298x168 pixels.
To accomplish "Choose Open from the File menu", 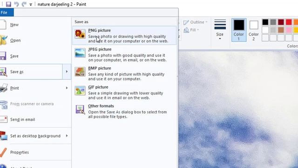I will pos(35,41).
